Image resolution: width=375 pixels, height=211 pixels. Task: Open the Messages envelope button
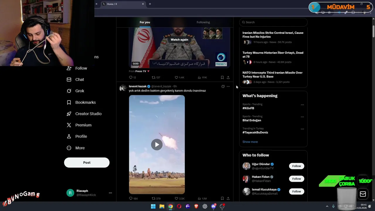coord(363,194)
